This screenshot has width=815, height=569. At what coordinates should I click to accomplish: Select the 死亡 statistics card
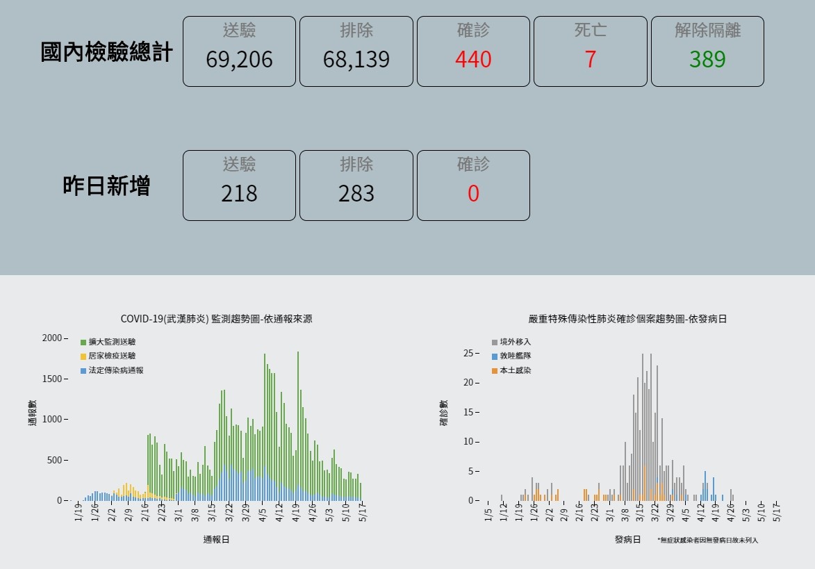coord(590,51)
